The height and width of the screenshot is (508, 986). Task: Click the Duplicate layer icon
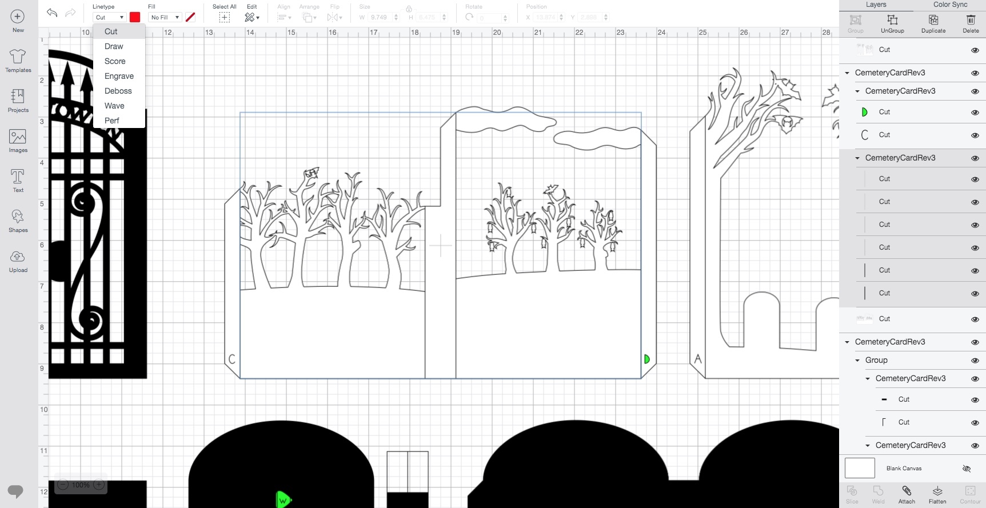[933, 20]
